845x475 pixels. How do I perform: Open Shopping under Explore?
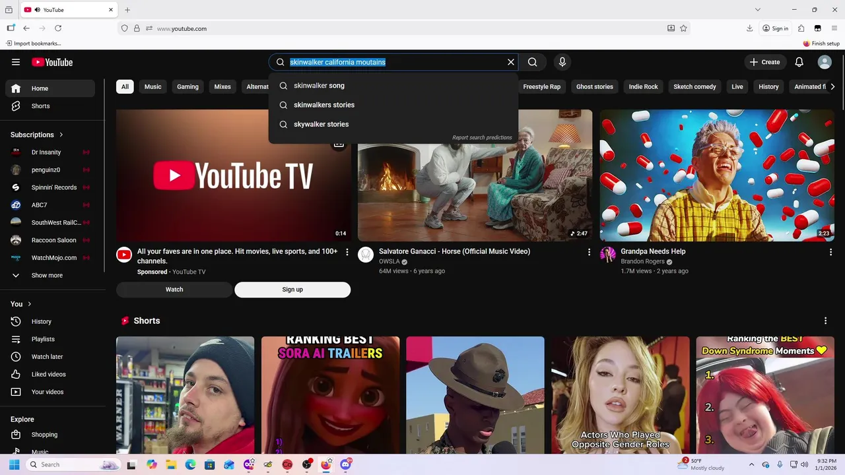tap(50, 435)
